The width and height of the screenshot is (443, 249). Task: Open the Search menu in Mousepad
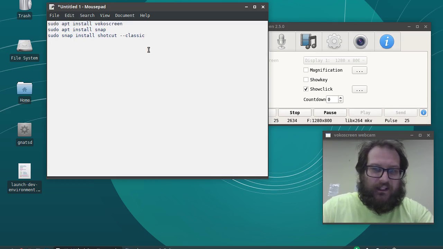pos(87,16)
